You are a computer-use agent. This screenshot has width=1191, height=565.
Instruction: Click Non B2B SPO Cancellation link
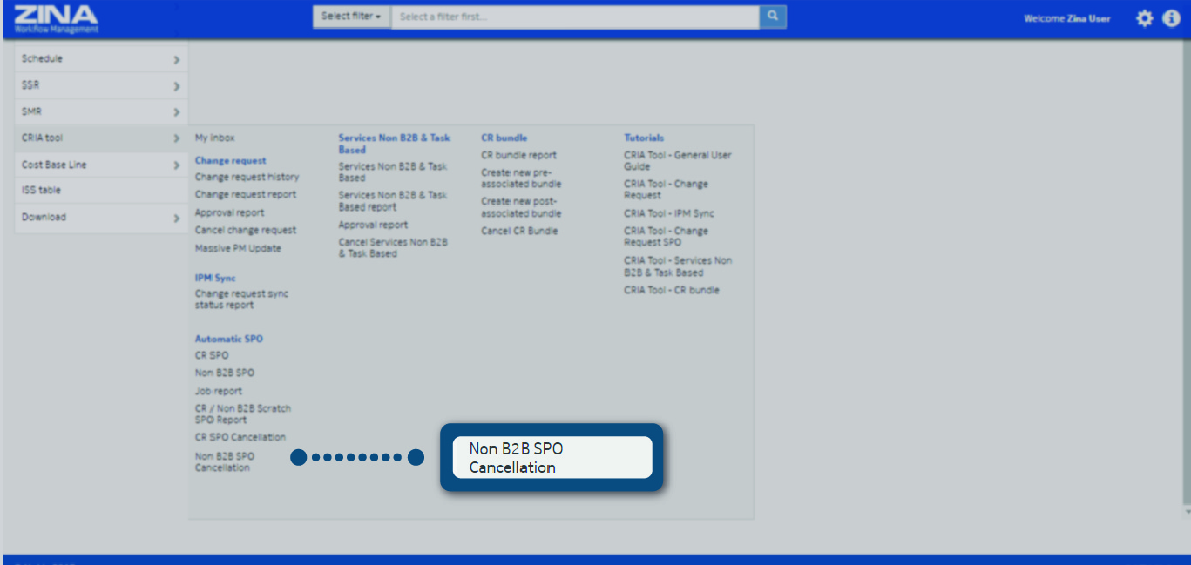coord(225,461)
